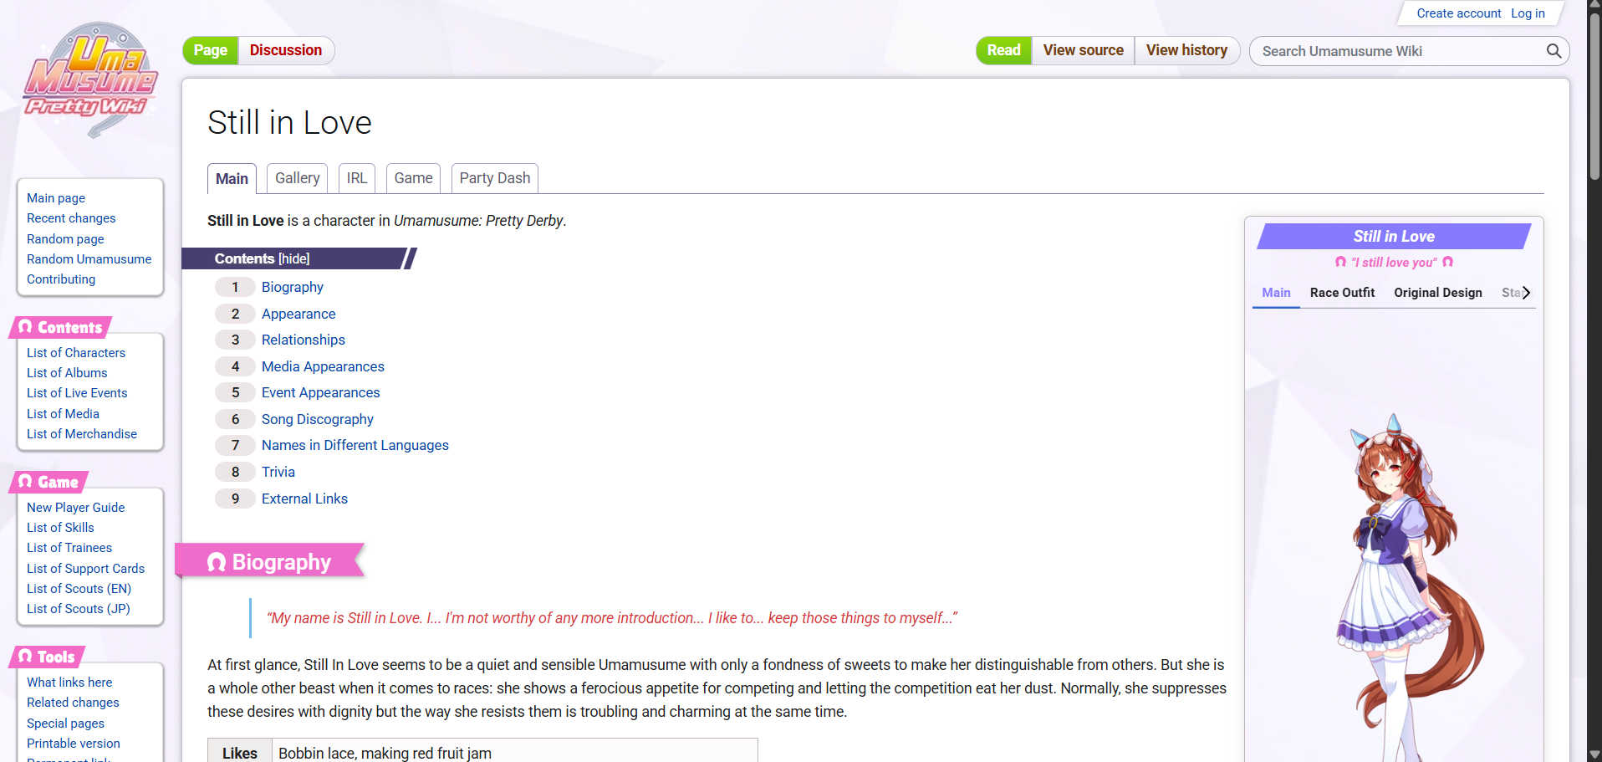Switch to the Game tab
The height and width of the screenshot is (762, 1602).
click(x=413, y=178)
